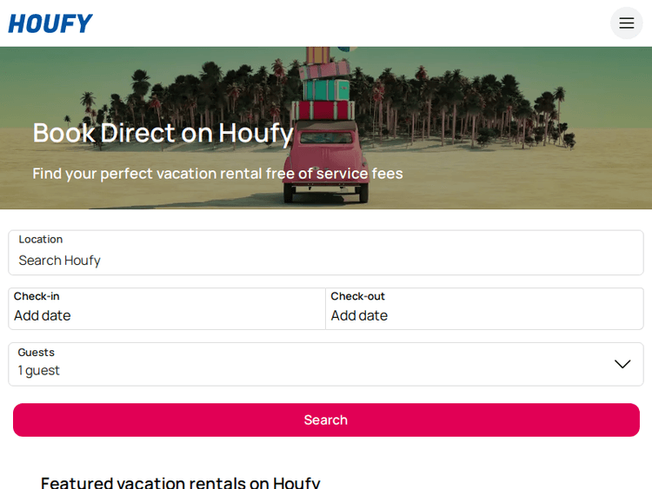Open the hamburger menu
652x489 pixels.
[626, 23]
